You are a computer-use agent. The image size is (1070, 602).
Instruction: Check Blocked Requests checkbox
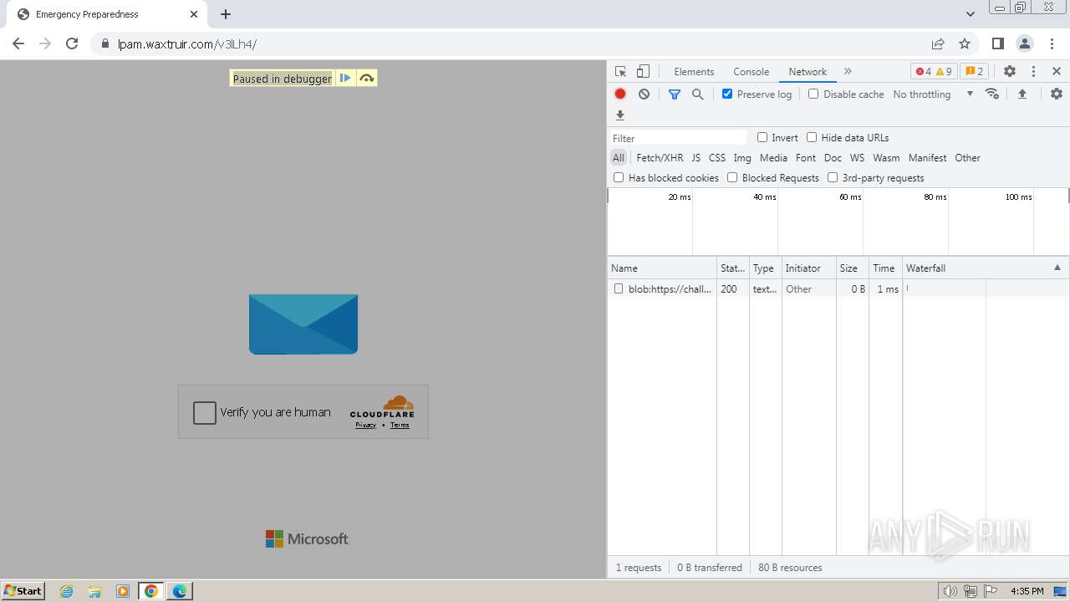pos(732,177)
